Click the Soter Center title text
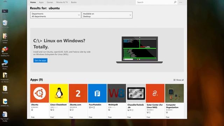 tap(155, 106)
